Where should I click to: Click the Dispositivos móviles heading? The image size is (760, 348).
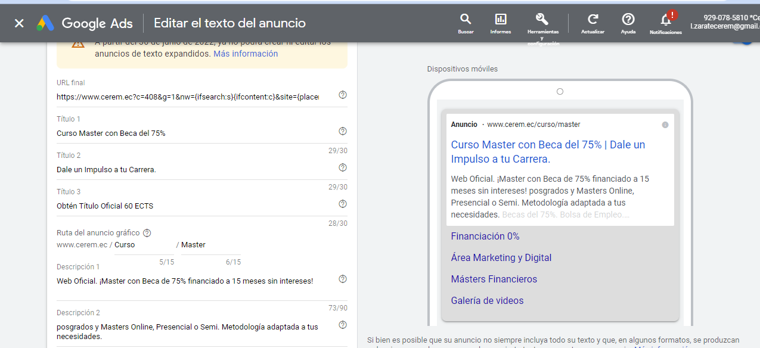(463, 69)
